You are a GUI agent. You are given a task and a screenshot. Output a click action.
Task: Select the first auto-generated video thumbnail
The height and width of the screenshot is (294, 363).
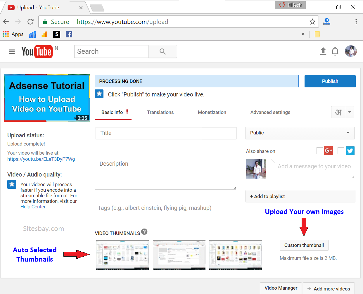pos(122,255)
